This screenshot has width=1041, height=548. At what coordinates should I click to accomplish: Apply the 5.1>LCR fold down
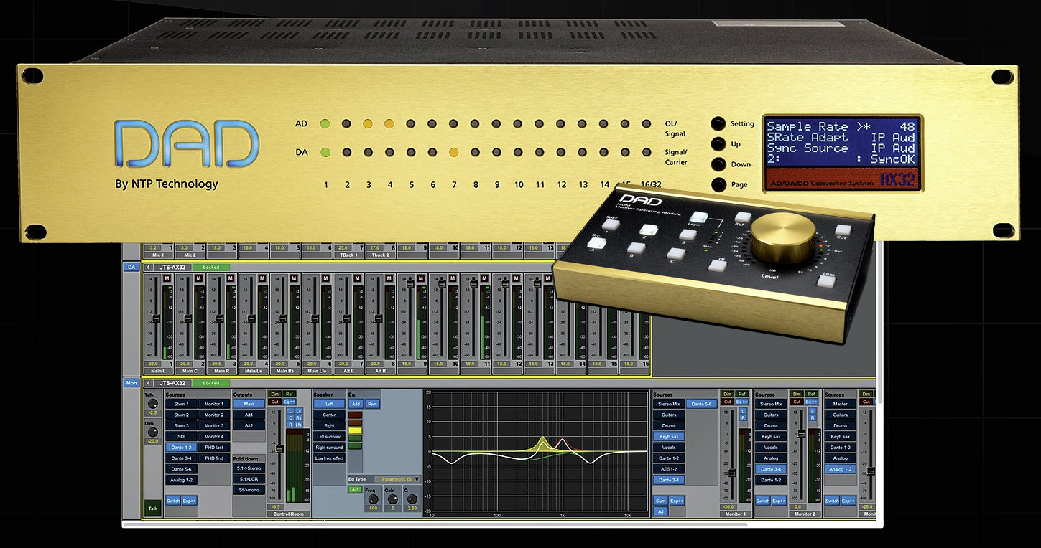click(249, 479)
